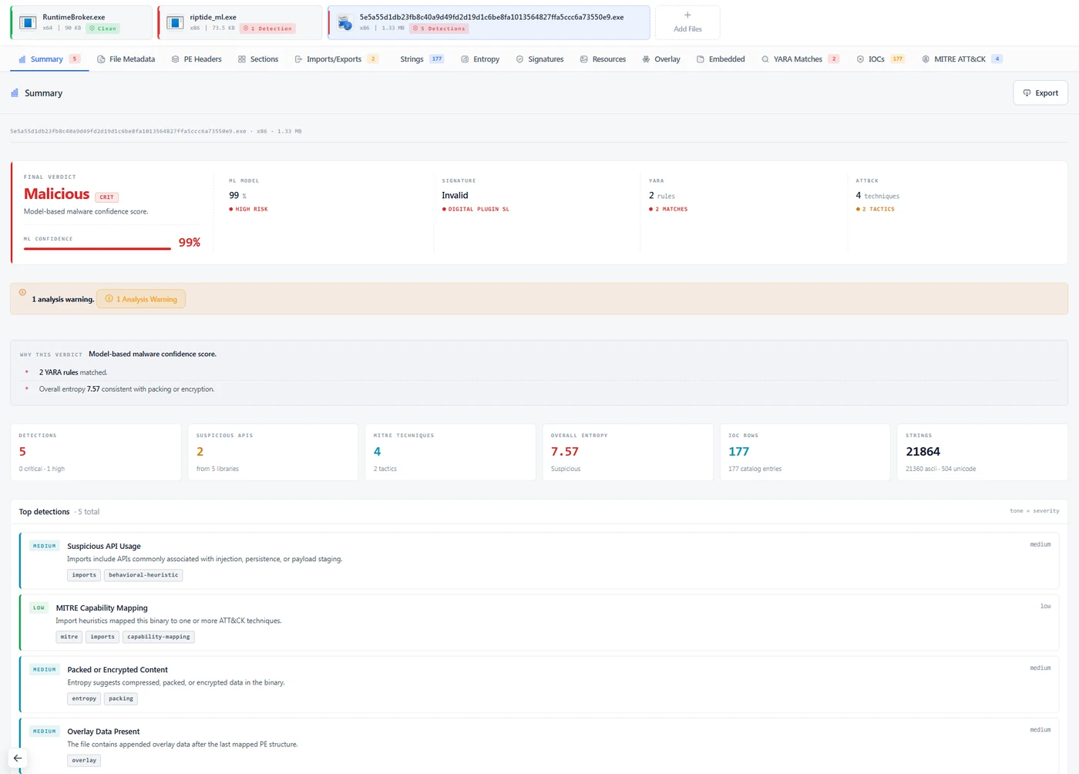
Task: Click the 2 MATCHES label under YARA
Action: (668, 209)
